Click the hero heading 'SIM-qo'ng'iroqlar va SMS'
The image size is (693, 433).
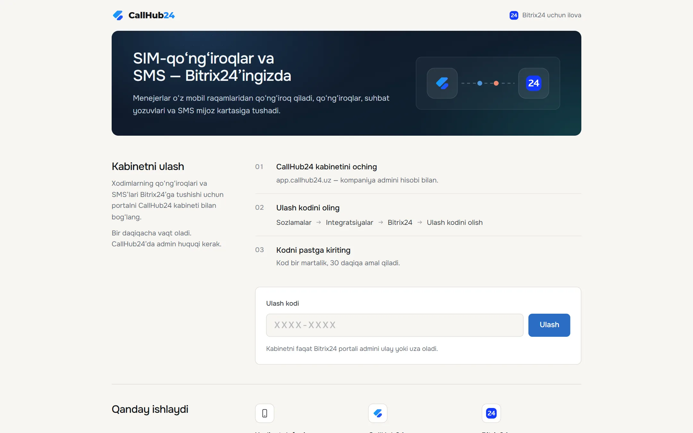pyautogui.click(x=212, y=67)
